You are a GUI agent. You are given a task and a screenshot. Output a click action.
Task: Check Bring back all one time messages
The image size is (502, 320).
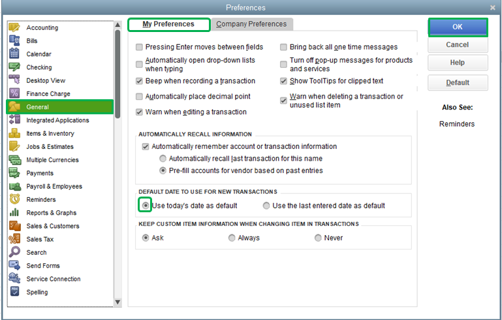point(283,47)
